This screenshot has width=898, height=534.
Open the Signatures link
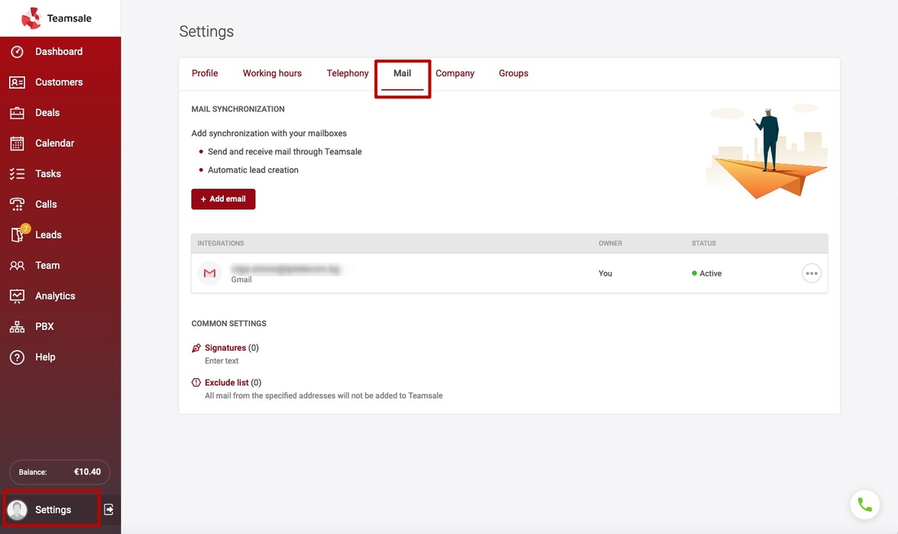(x=225, y=348)
